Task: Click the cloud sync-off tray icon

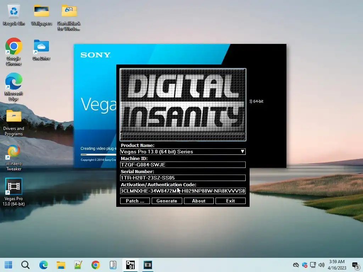Action: click(296, 265)
